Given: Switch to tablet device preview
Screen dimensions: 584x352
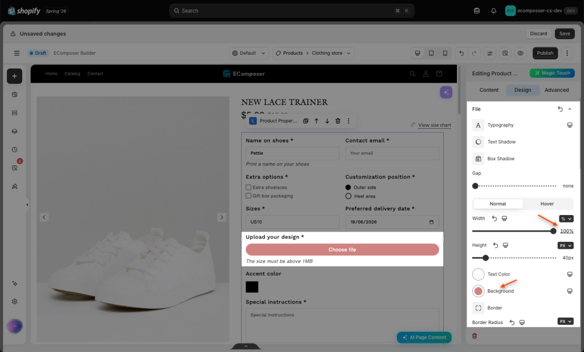Looking at the screenshot, I should click(x=431, y=53).
